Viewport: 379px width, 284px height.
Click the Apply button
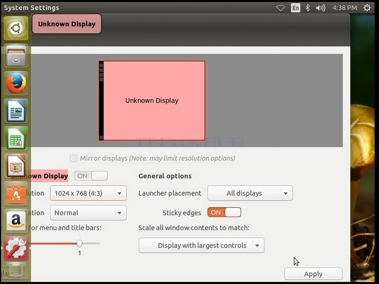pyautogui.click(x=313, y=274)
